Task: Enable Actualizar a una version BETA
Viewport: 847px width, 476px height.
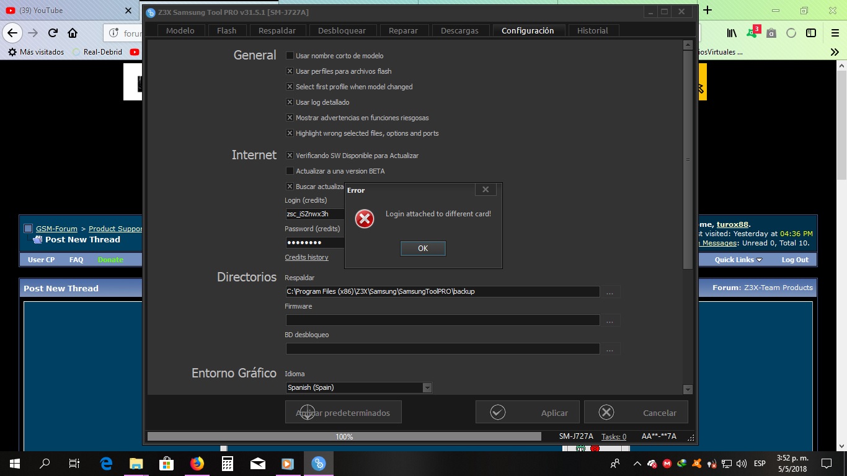Action: pos(290,171)
